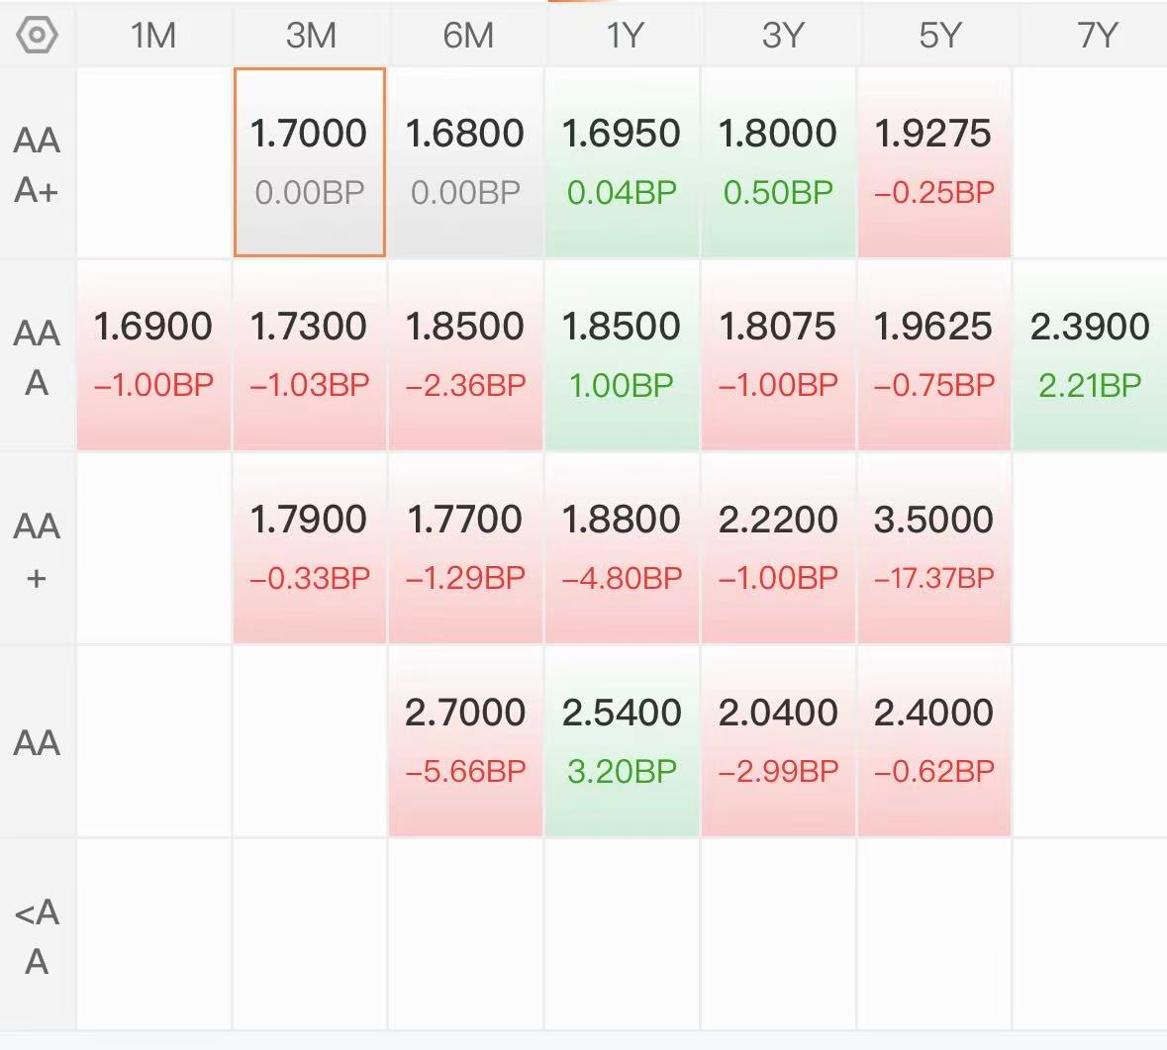Image resolution: width=1167 pixels, height=1050 pixels.
Task: Click the AAA row label
Action: click(x=37, y=358)
